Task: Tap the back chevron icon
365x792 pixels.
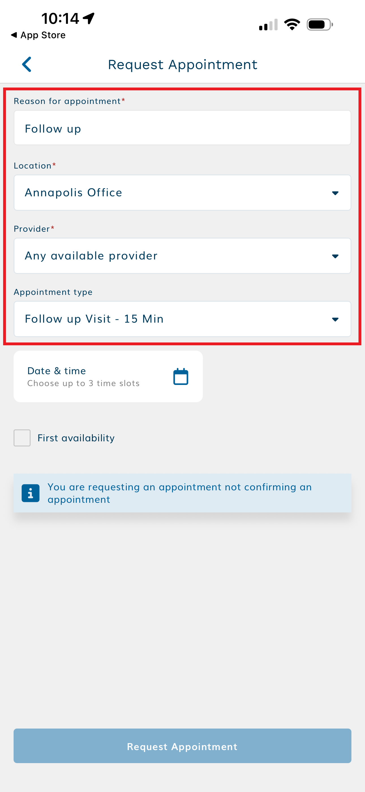Action: click(x=27, y=65)
